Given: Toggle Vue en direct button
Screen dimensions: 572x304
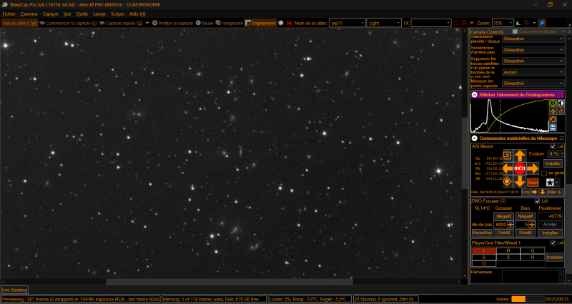Looking at the screenshot, I should tap(20, 23).
